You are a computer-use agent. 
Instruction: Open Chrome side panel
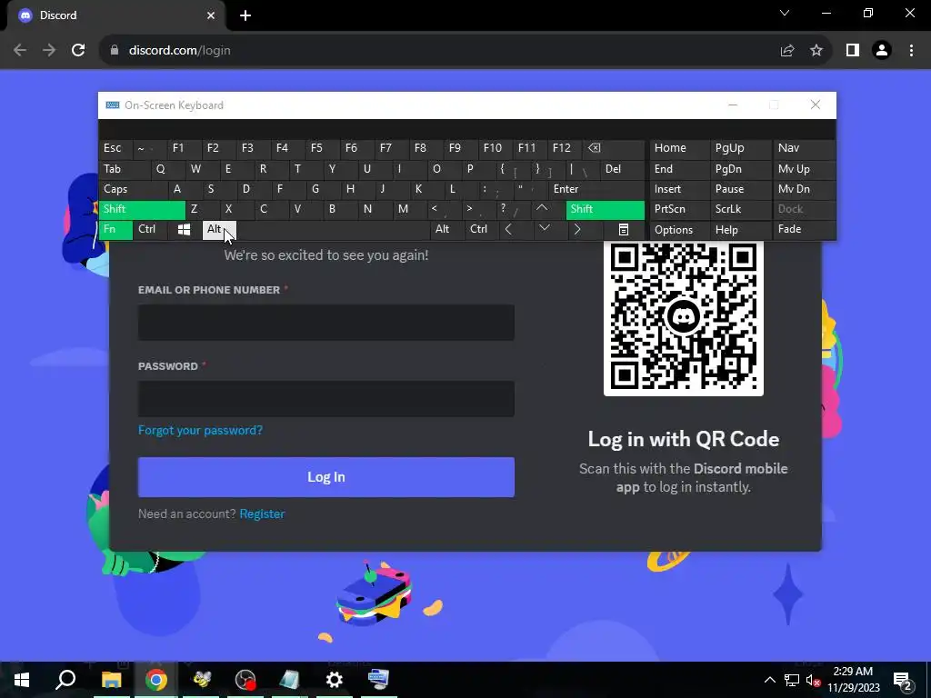[x=853, y=51]
